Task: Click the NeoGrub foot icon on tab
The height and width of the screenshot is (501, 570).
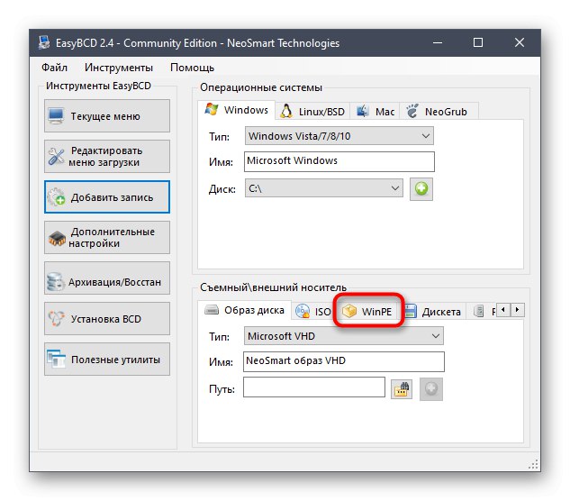Action: (x=412, y=111)
